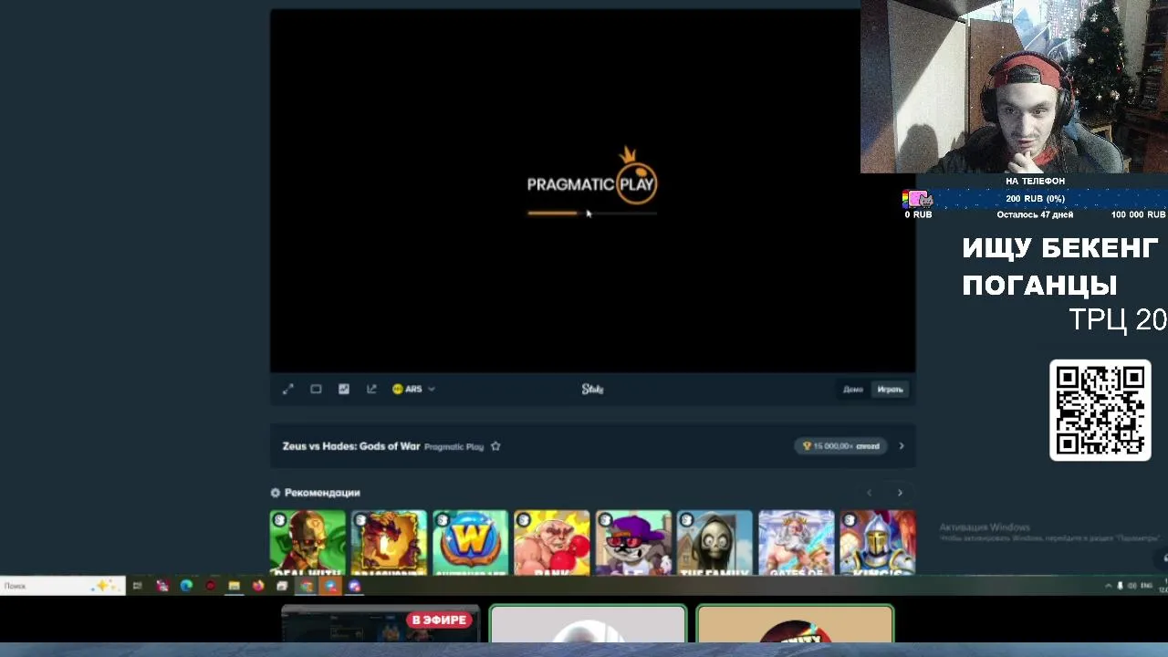Expand game details with the right chevron
The width and height of the screenshot is (1168, 657).
coord(902,446)
